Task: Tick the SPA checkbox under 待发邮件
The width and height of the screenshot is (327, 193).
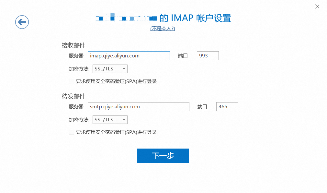Action: pos(72,132)
